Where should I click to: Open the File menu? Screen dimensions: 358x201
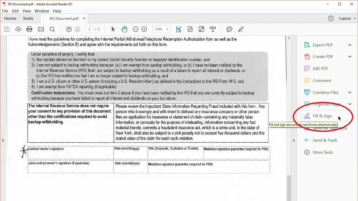click(5, 11)
